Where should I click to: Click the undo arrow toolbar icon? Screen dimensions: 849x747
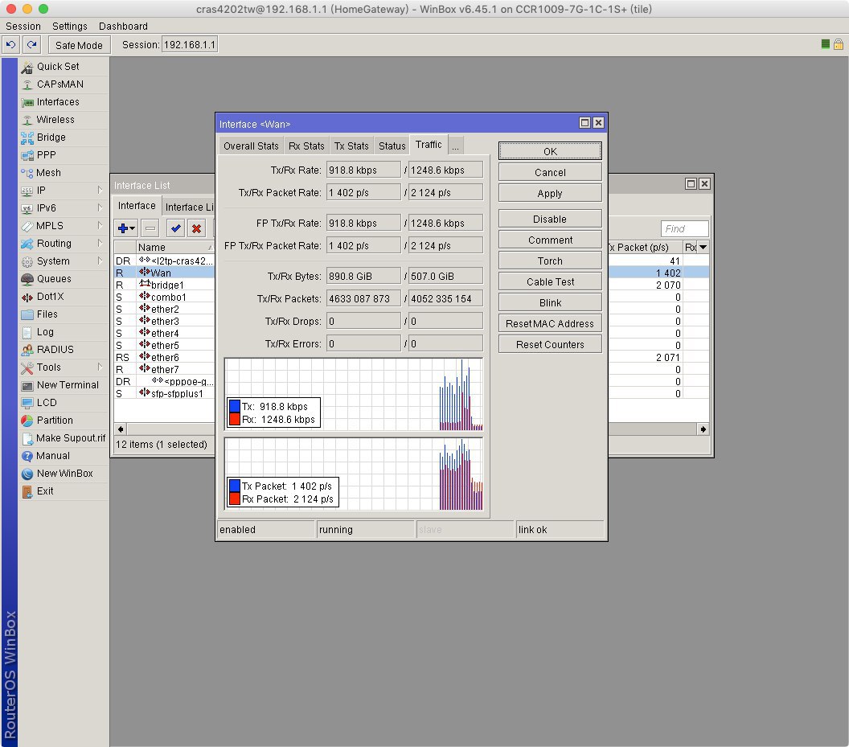point(10,45)
